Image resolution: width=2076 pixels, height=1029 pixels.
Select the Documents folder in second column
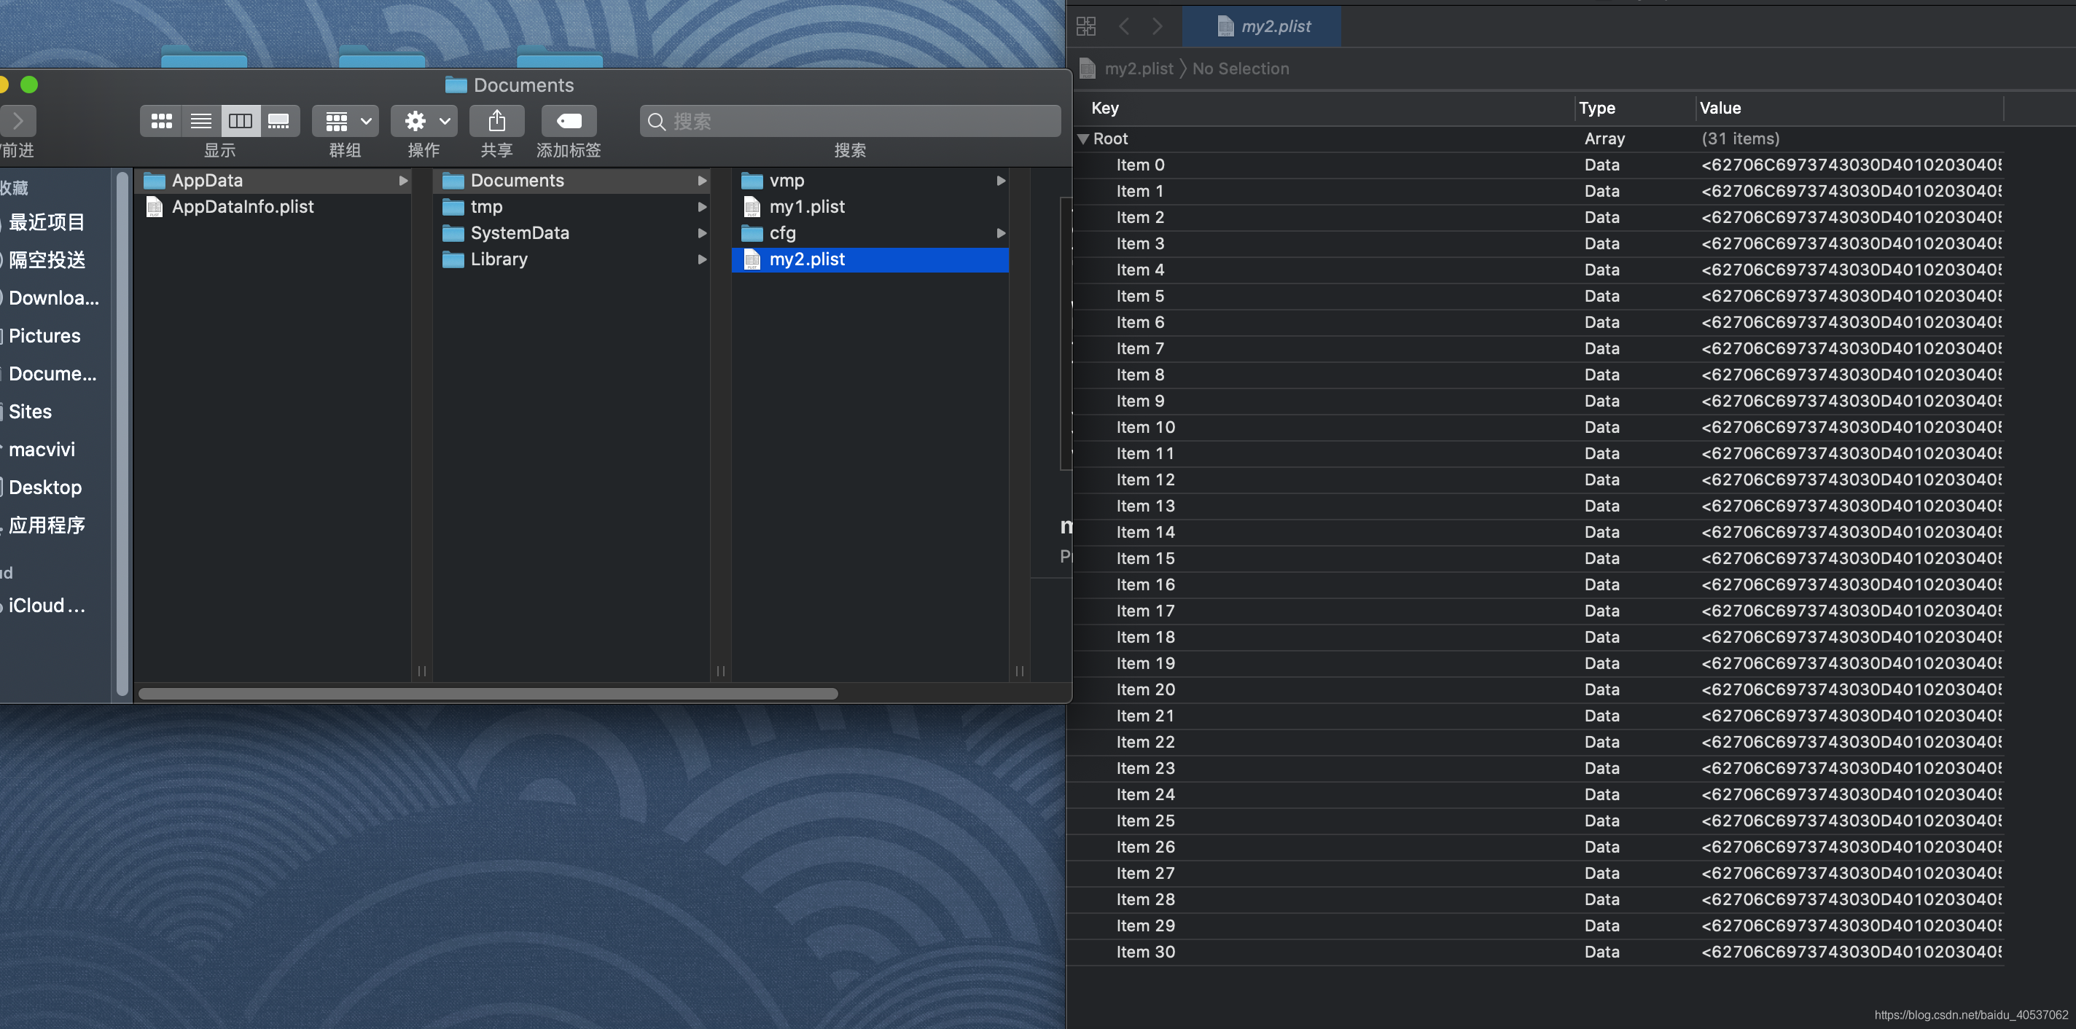[571, 181]
